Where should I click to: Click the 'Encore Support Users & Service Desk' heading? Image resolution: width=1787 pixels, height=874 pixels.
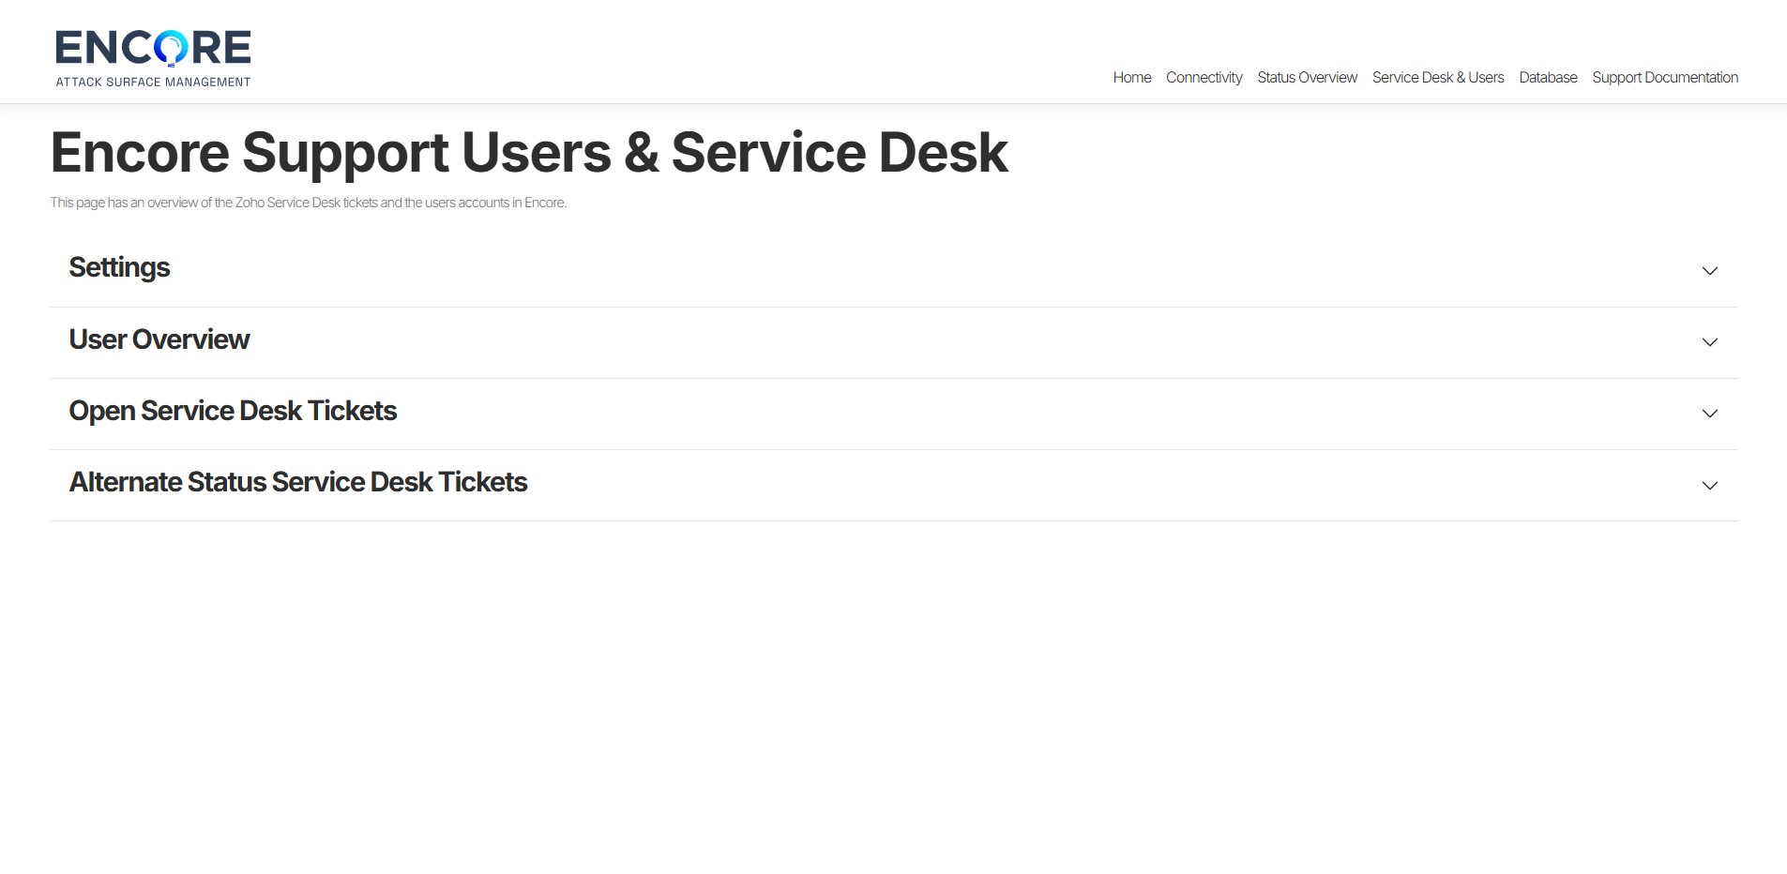(528, 152)
